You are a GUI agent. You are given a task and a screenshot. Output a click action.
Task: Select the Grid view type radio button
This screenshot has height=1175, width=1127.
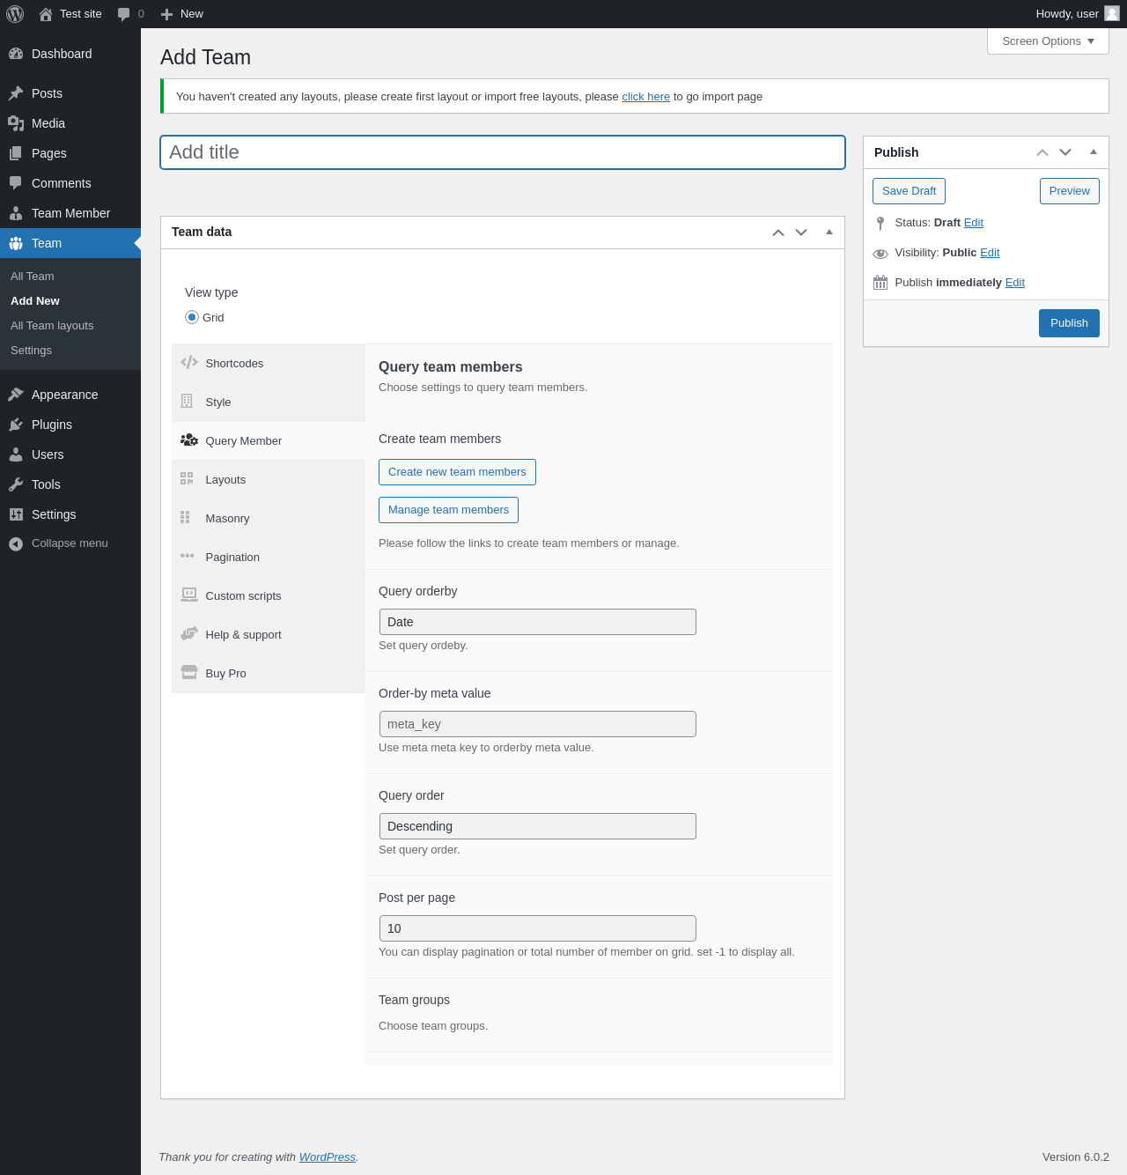tap(192, 317)
